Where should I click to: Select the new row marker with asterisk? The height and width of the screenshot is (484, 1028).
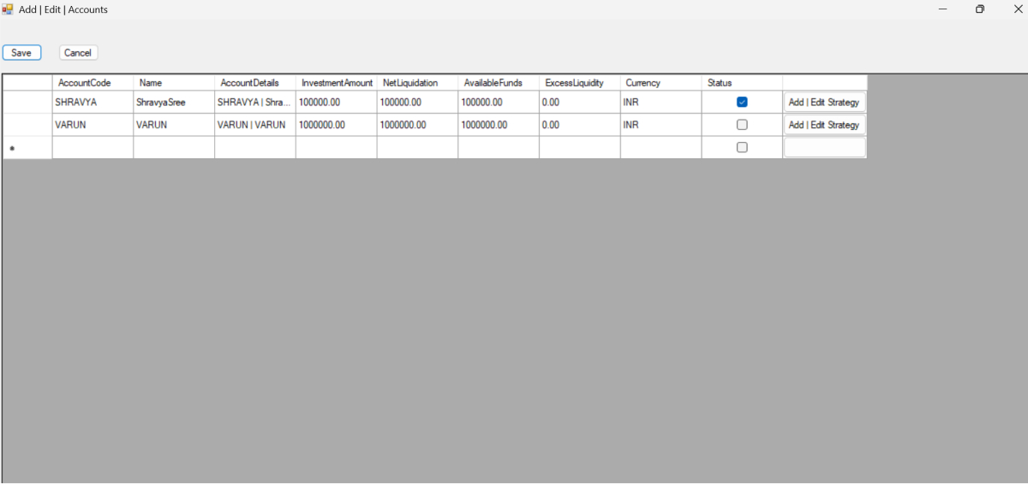tap(27, 148)
